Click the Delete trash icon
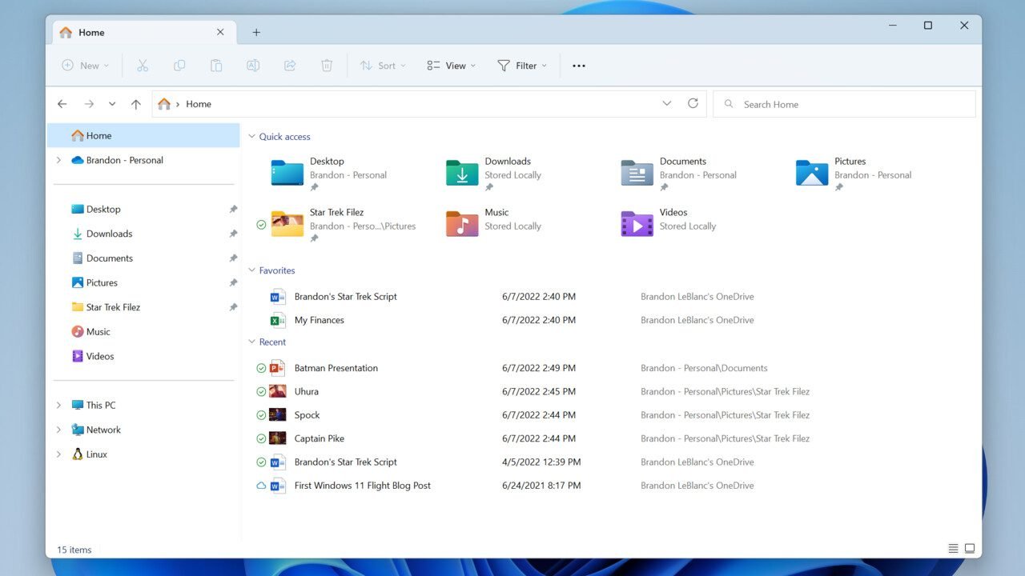 (x=327, y=65)
